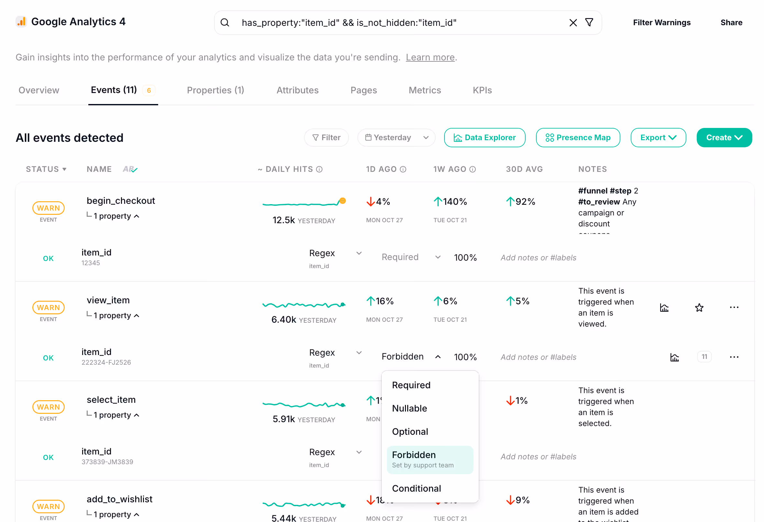The width and height of the screenshot is (764, 522).
Task: Click the Google Analytics 4 logo icon
Action: click(21, 22)
